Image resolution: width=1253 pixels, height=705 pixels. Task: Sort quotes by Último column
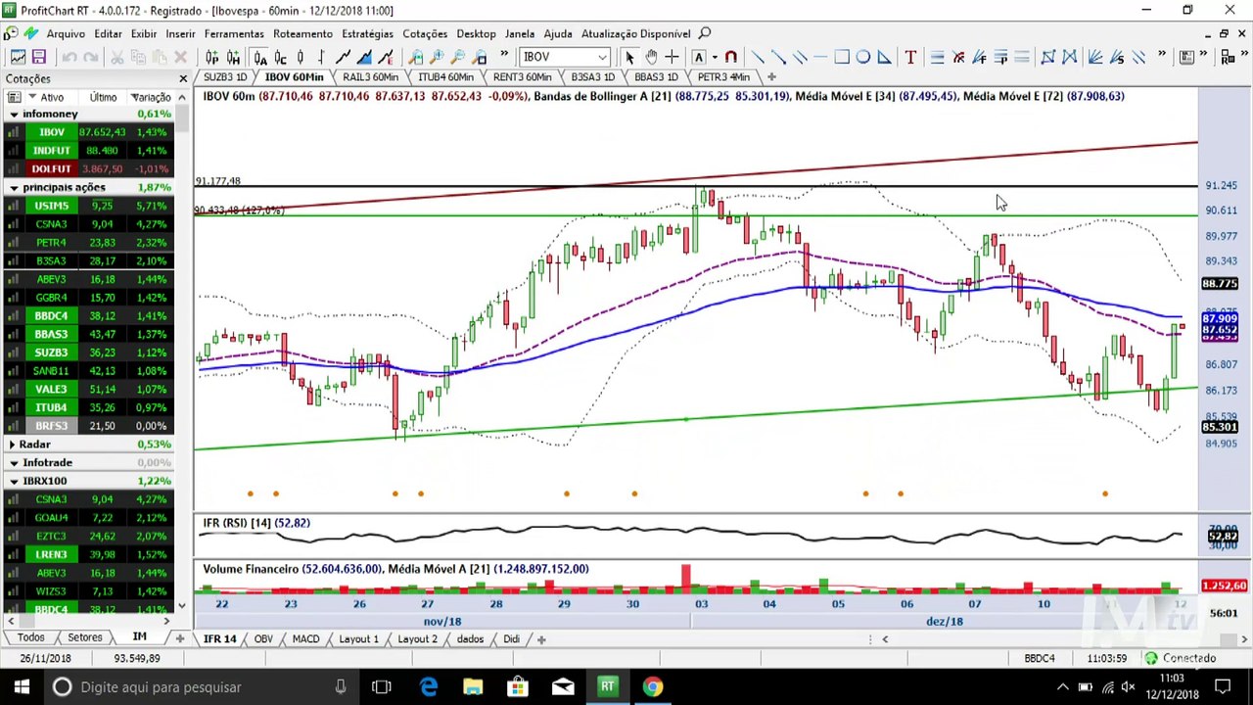(103, 97)
